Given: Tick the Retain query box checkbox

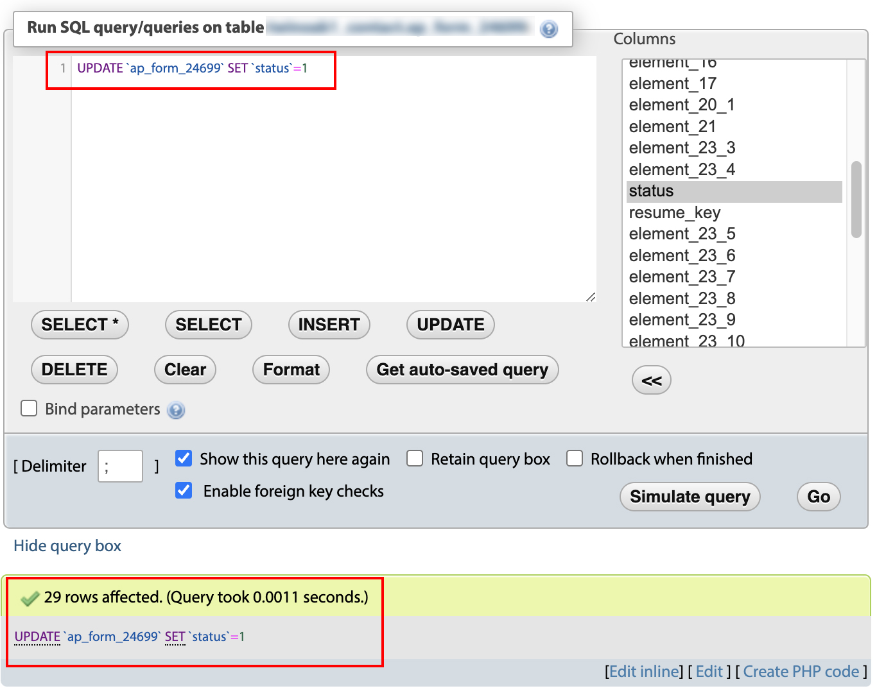Looking at the screenshot, I should (x=415, y=458).
